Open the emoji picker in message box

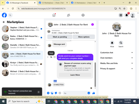89,93
